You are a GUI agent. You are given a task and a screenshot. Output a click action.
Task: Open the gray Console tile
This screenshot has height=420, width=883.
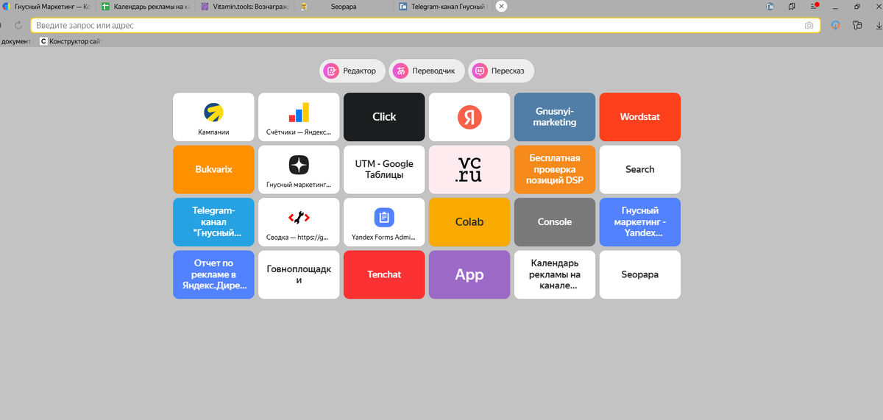click(555, 222)
